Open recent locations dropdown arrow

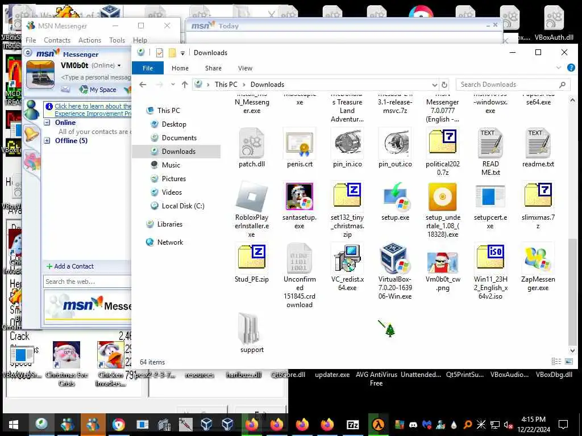173,85
